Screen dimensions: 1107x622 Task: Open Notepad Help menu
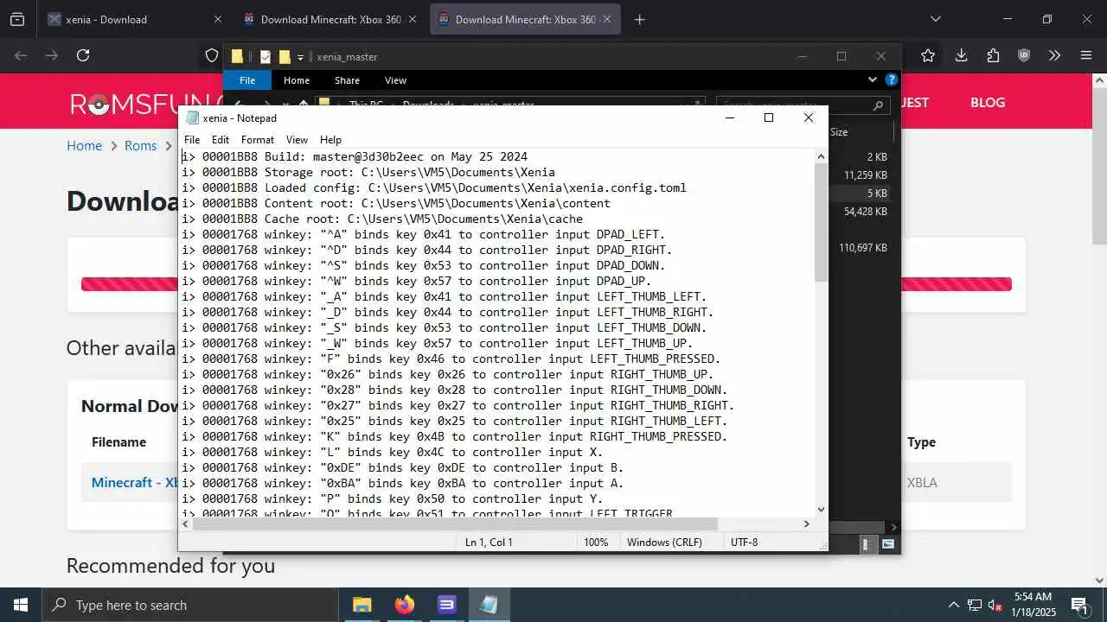click(330, 139)
